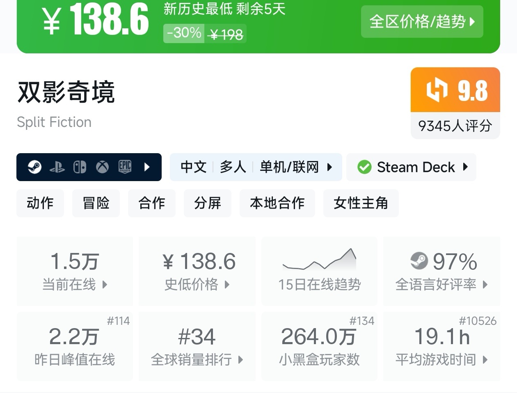Click the Heybox logo in rating badge
Screen dimensions: 517x393
click(x=437, y=90)
